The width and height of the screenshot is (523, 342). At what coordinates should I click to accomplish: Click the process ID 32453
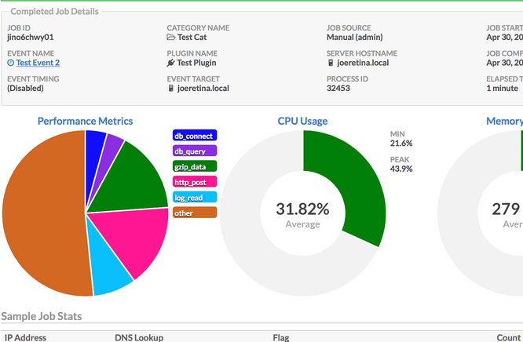(338, 88)
